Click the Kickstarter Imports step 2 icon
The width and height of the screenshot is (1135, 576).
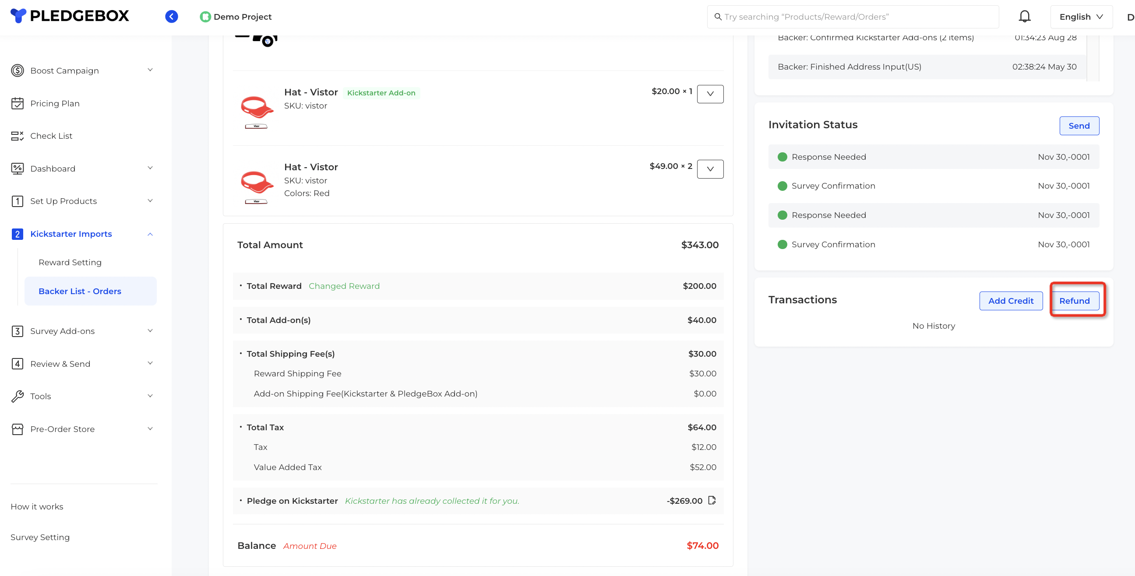[x=17, y=234]
